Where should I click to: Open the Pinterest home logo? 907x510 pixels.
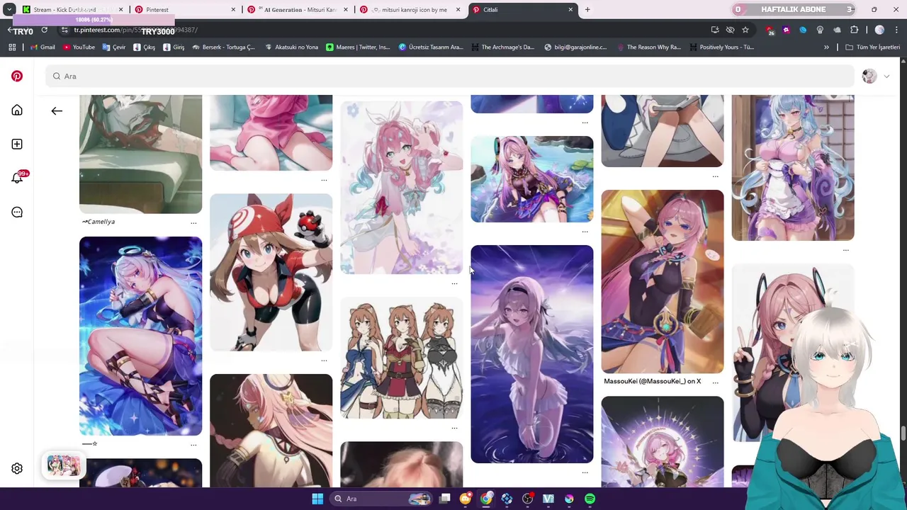coord(17,76)
